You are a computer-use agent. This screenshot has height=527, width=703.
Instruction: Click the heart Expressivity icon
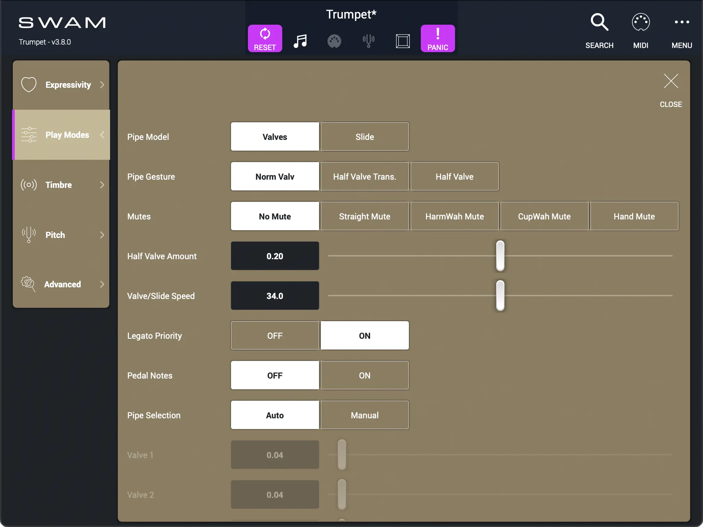[28, 84]
